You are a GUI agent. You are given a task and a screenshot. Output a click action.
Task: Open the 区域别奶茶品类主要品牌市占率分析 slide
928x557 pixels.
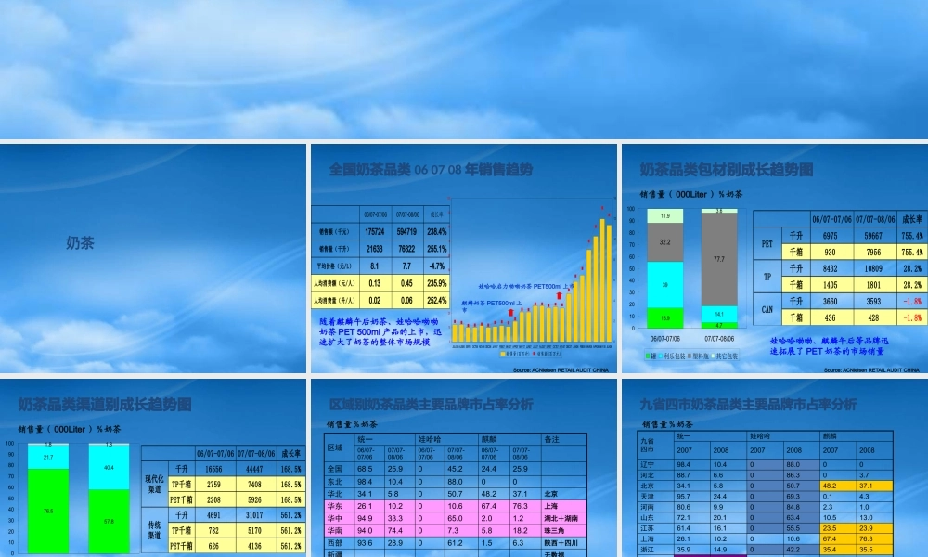[464, 468]
